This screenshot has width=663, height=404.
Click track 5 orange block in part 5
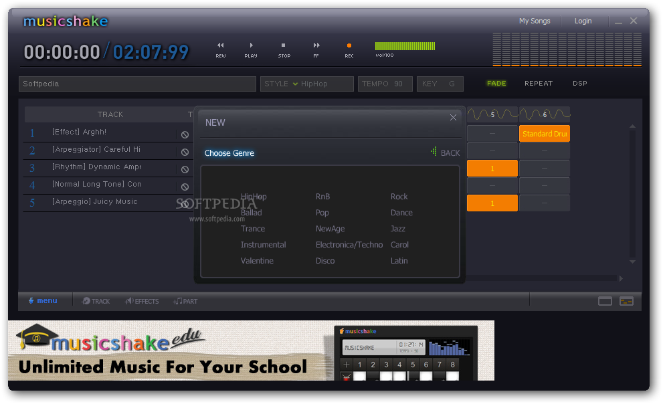[492, 203]
